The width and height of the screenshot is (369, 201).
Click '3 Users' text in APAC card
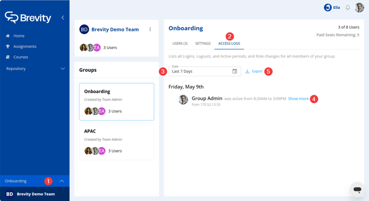pyautogui.click(x=115, y=151)
